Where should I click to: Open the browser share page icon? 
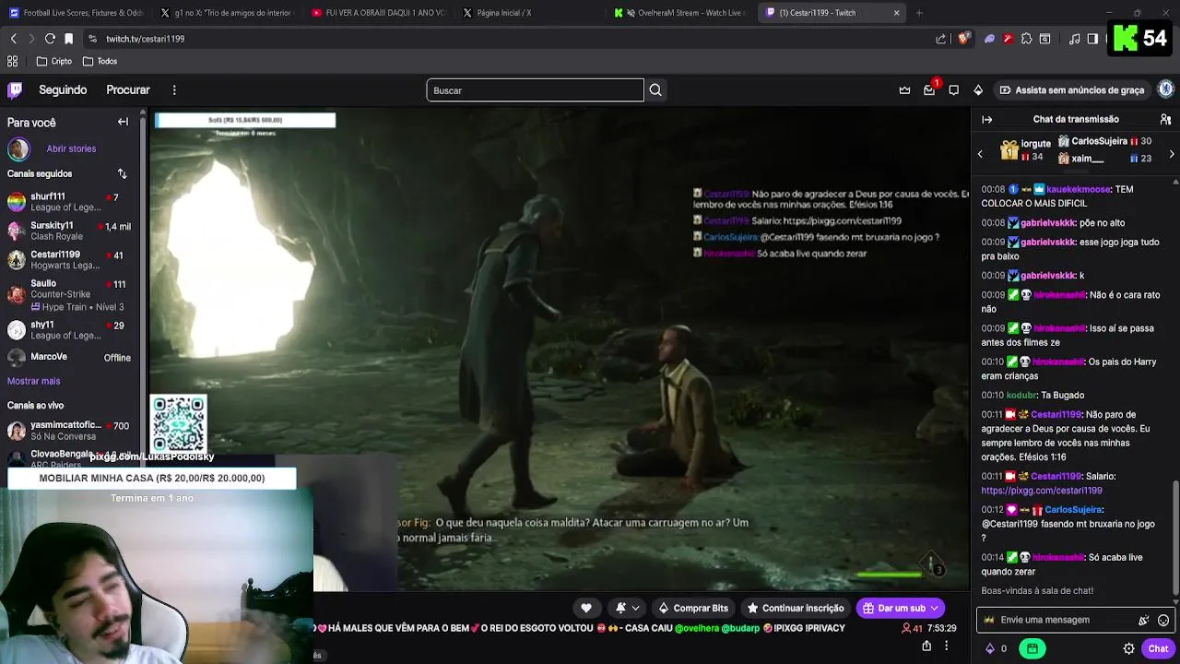(940, 39)
